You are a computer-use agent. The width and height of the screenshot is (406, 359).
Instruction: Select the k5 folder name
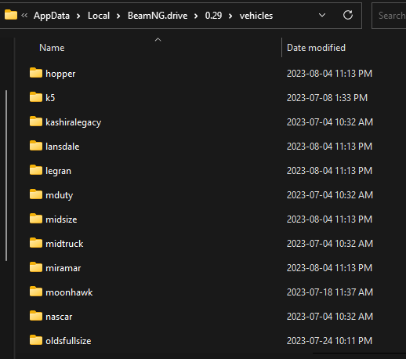click(50, 98)
